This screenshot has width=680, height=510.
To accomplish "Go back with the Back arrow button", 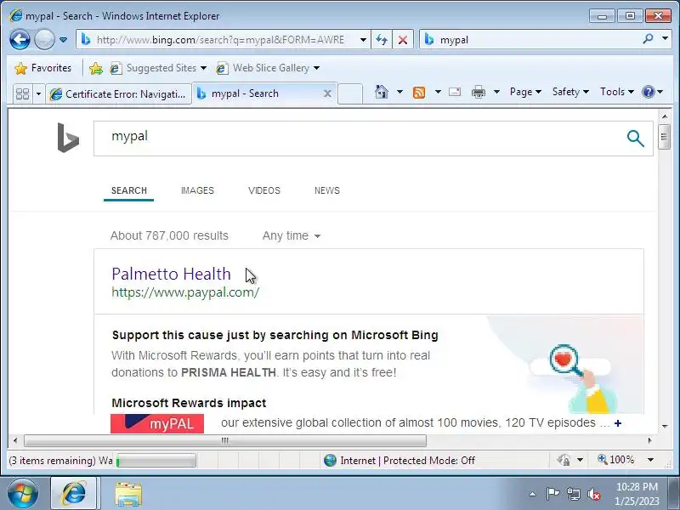I will pyautogui.click(x=20, y=40).
